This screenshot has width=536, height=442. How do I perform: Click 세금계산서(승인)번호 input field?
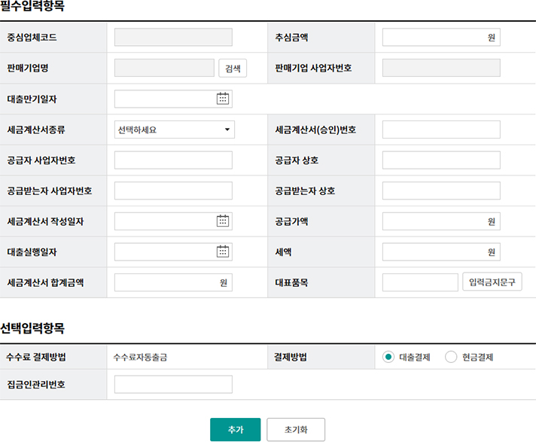[440, 130]
